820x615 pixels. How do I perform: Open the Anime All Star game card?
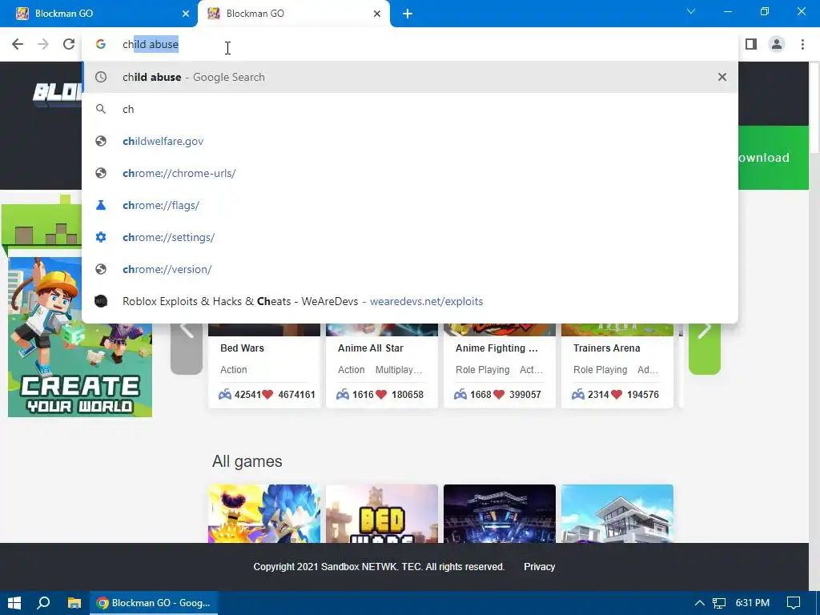pyautogui.click(x=382, y=365)
